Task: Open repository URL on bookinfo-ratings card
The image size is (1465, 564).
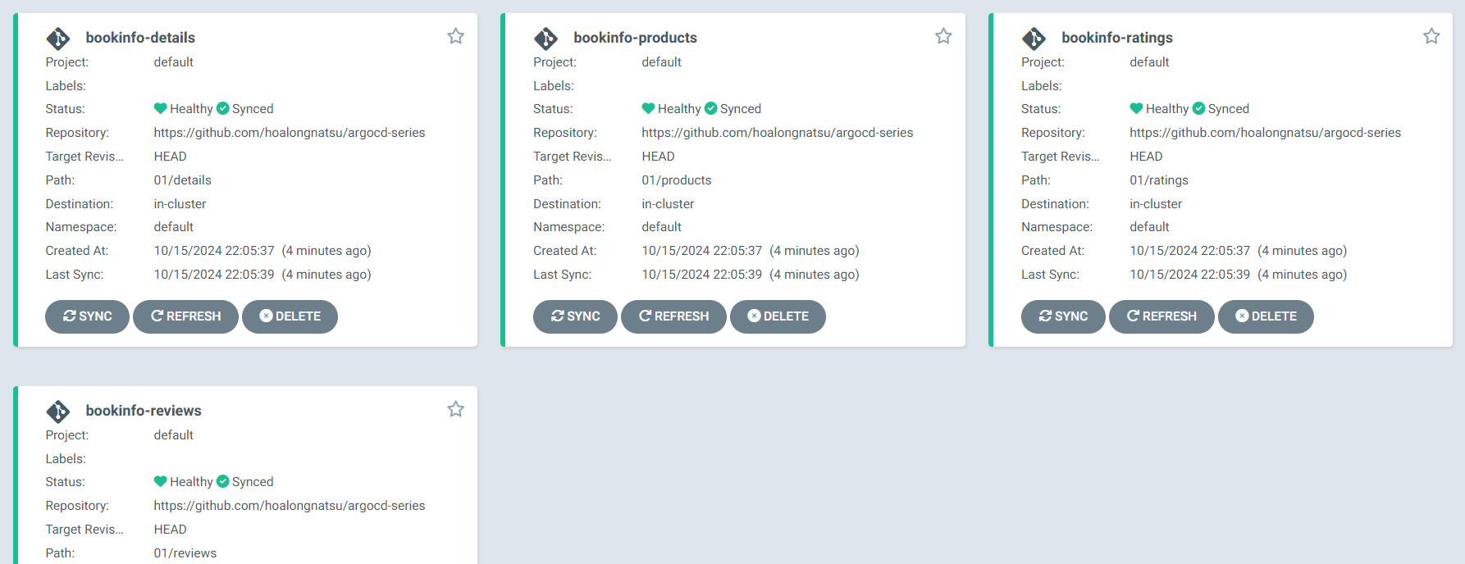Action: [1265, 133]
